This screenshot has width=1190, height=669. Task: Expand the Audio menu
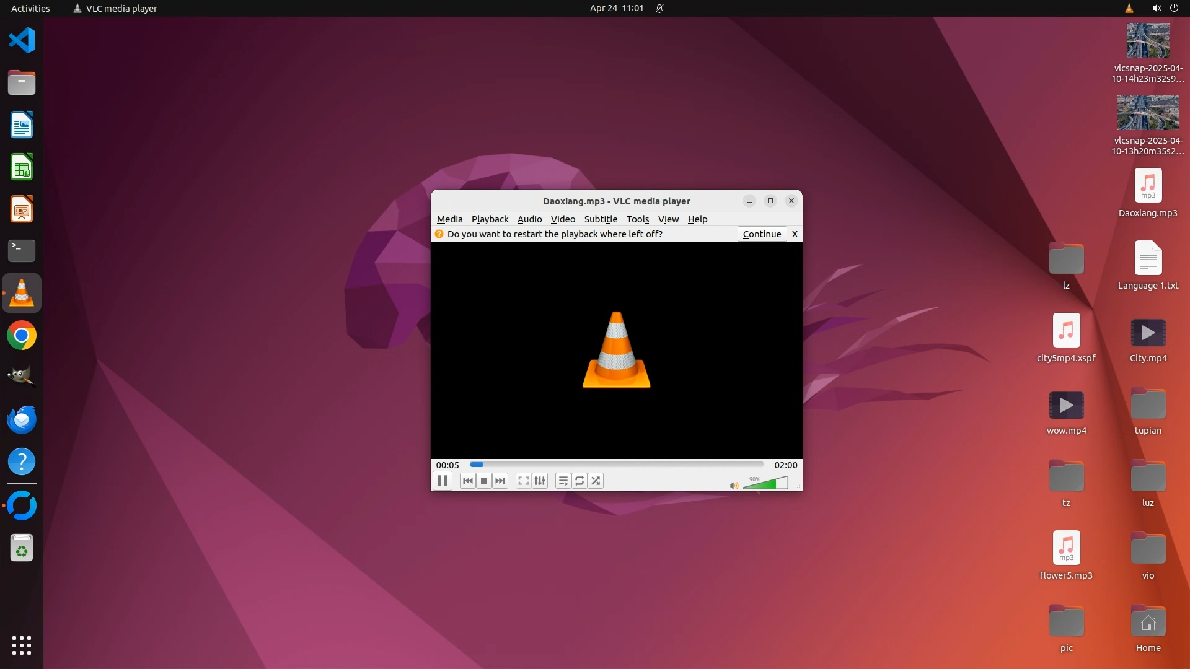(529, 219)
